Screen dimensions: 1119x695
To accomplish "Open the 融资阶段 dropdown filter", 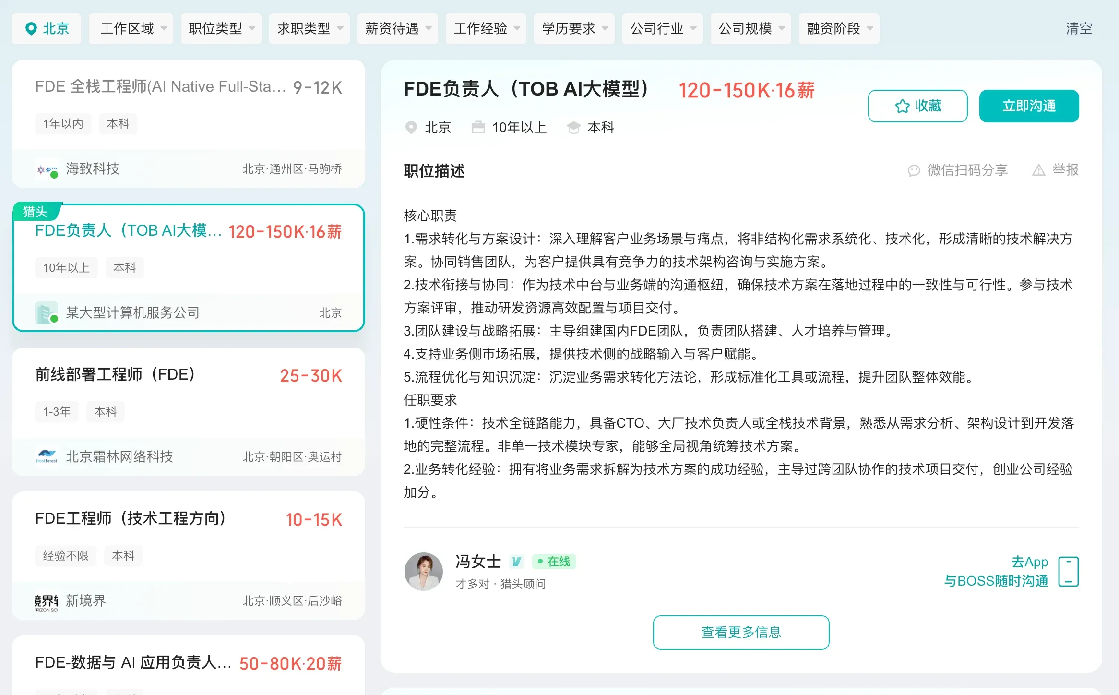I will (x=839, y=29).
